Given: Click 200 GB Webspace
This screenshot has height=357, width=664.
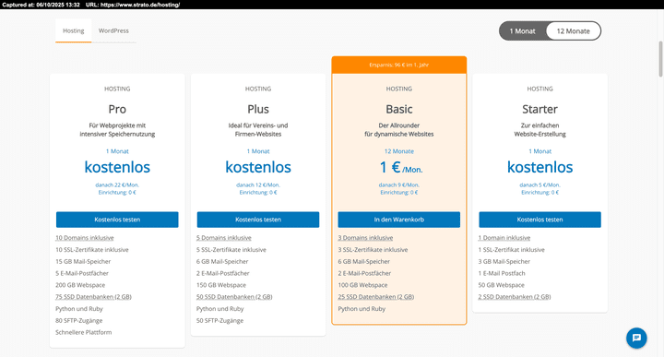Looking at the screenshot, I should [80, 285].
